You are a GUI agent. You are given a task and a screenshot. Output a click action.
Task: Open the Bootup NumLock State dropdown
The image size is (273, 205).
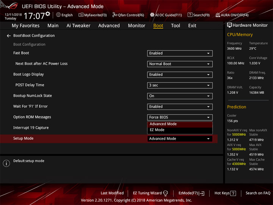[180, 96]
